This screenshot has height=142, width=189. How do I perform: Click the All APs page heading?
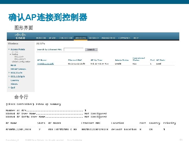tap(40, 44)
